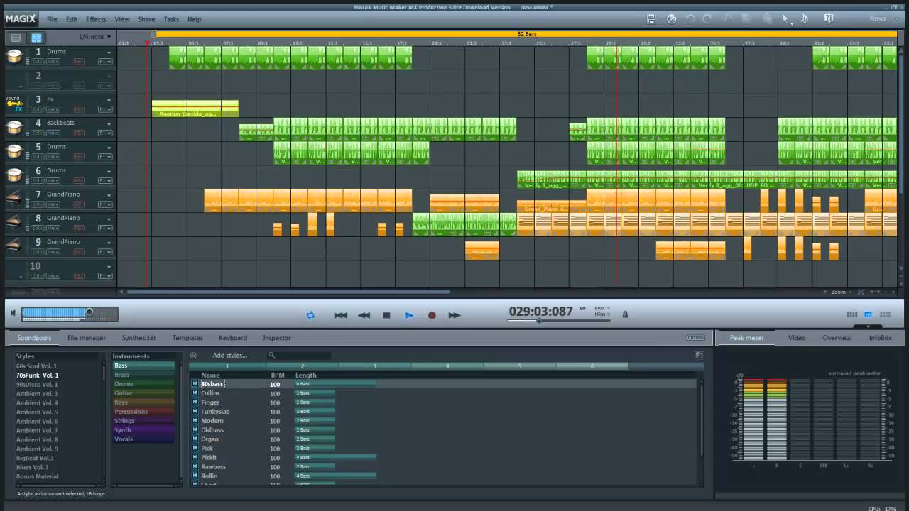
Task: Stop playback with the stop button
Action: (x=386, y=315)
